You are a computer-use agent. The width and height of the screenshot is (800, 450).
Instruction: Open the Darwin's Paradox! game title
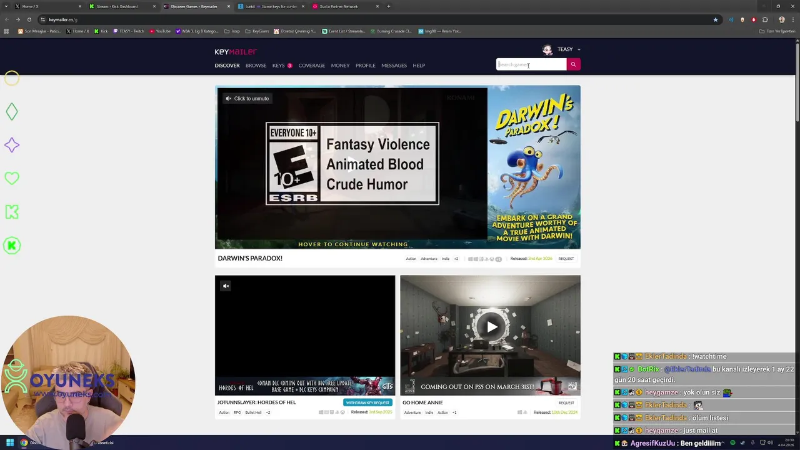coord(250,258)
